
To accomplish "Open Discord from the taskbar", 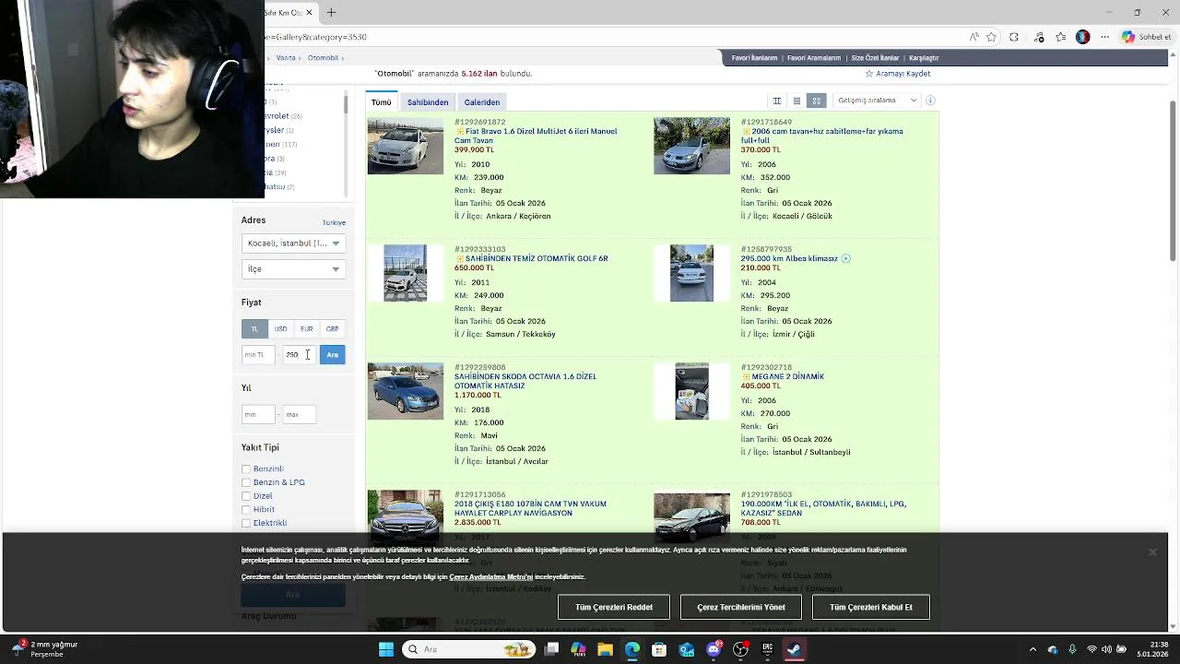I will 714,649.
